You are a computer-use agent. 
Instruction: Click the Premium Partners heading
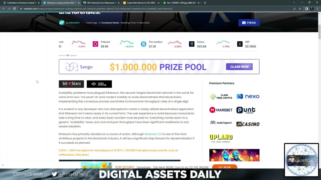[222, 83]
